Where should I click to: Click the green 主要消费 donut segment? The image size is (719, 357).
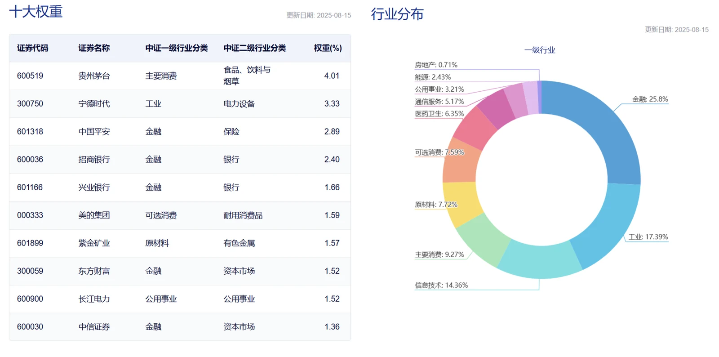pos(483,239)
